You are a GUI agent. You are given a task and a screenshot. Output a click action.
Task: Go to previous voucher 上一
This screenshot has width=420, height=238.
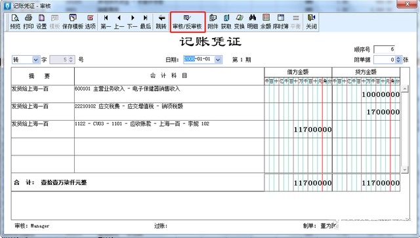pyautogui.click(x=119, y=22)
